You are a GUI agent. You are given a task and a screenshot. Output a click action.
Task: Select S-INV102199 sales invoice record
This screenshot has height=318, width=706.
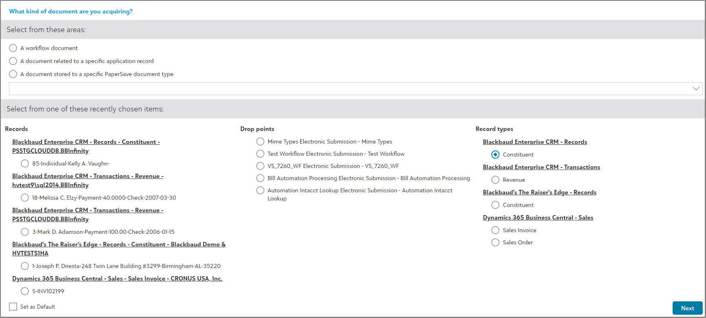point(25,291)
